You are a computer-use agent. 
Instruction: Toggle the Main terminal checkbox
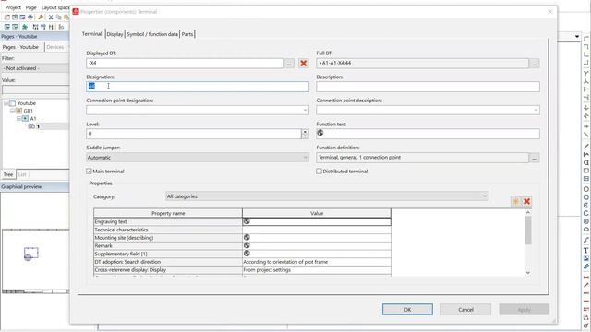coord(89,172)
